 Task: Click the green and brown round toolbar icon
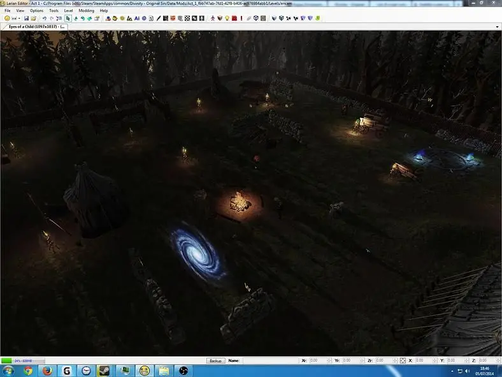click(x=115, y=18)
